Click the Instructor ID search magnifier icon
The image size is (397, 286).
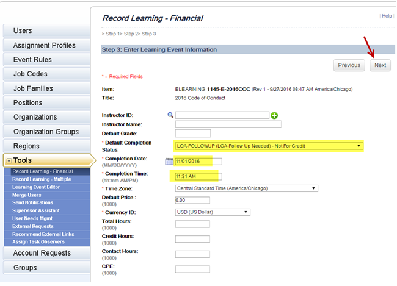point(170,115)
